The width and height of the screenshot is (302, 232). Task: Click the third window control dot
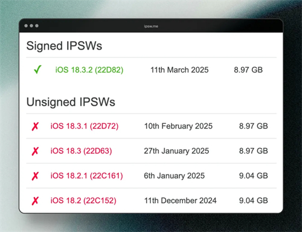tap(37, 26)
